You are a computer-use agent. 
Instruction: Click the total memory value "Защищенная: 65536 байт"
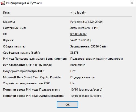click(88, 46)
